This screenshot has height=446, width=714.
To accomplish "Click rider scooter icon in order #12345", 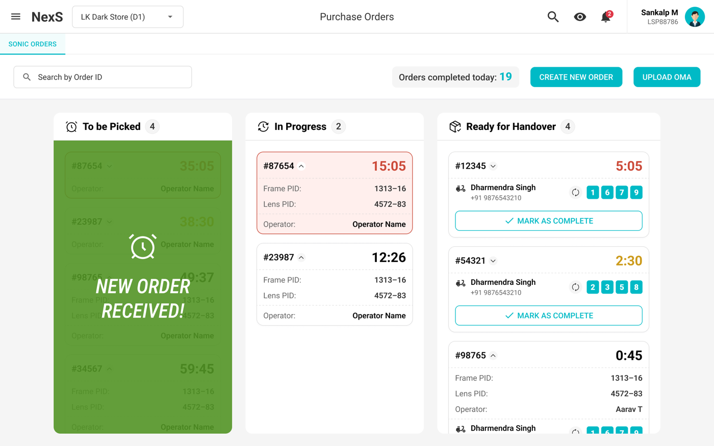I will coord(461,189).
